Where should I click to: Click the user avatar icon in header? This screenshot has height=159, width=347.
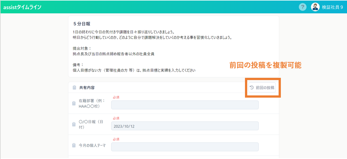315,7
